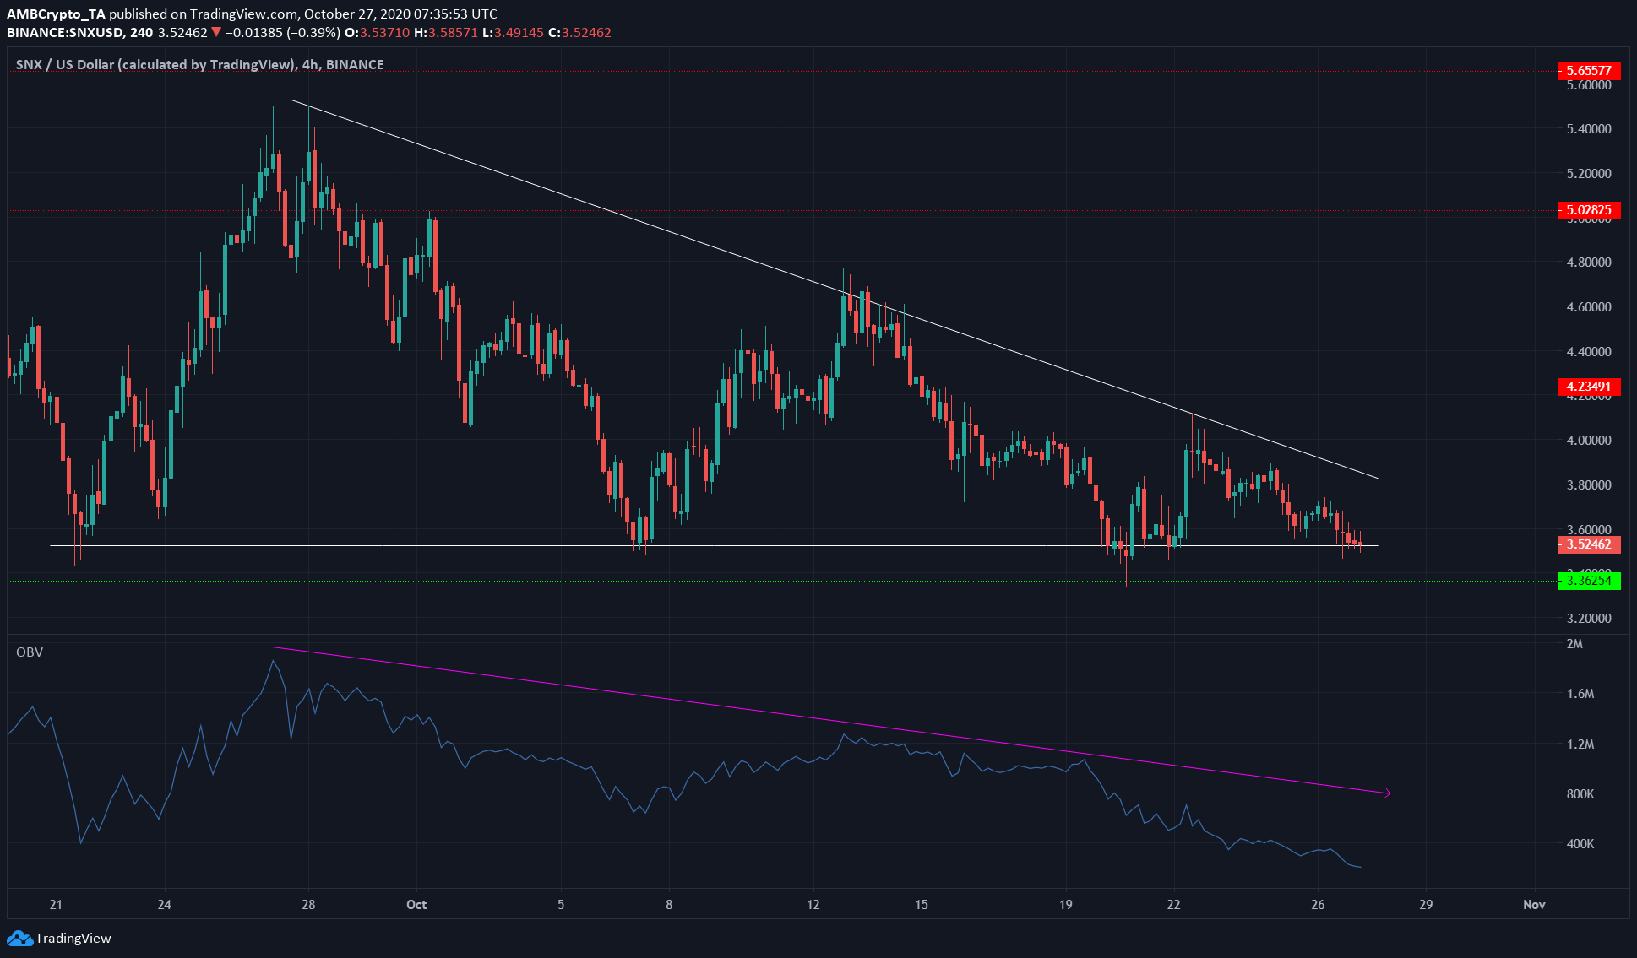Click the red 4.23491 price label
The width and height of the screenshot is (1637, 958).
click(1589, 387)
